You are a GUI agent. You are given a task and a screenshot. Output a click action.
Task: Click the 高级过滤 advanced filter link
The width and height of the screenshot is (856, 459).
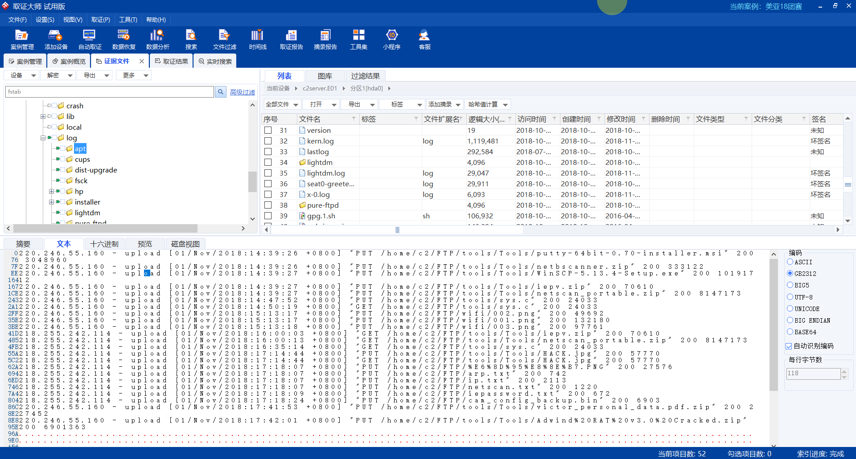pos(243,92)
